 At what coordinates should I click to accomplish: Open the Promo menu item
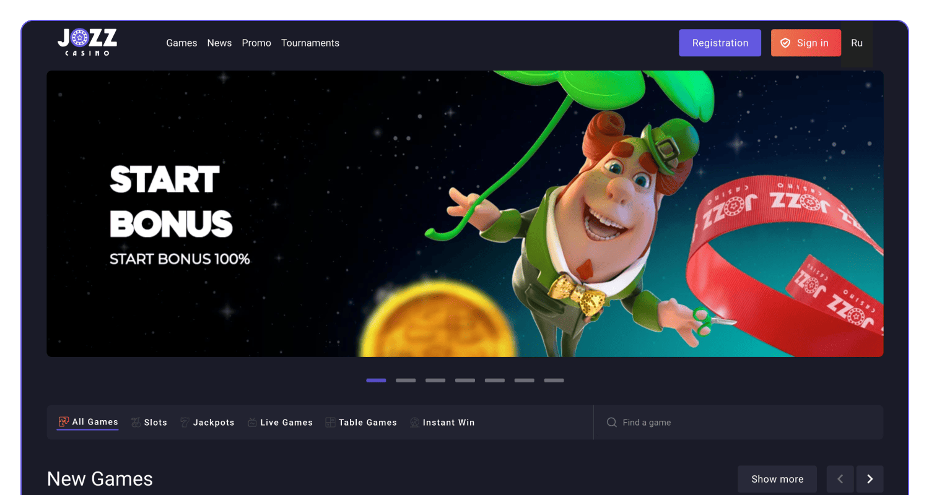click(x=256, y=43)
